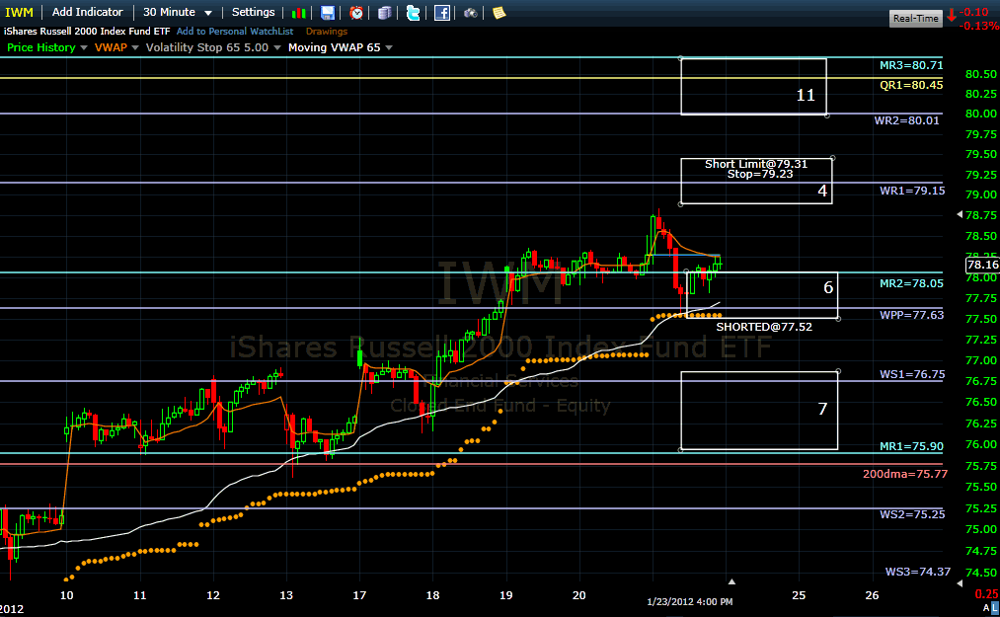Click the 17 date label on the time axis
This screenshot has height=617, width=1000.
(359, 595)
